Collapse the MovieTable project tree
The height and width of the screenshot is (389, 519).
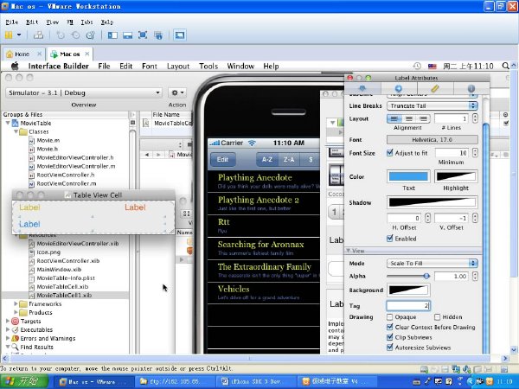[8, 123]
